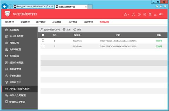The width and height of the screenshot is (169, 111).
Task: Click the home icon in red header
Action: coord(125,15)
